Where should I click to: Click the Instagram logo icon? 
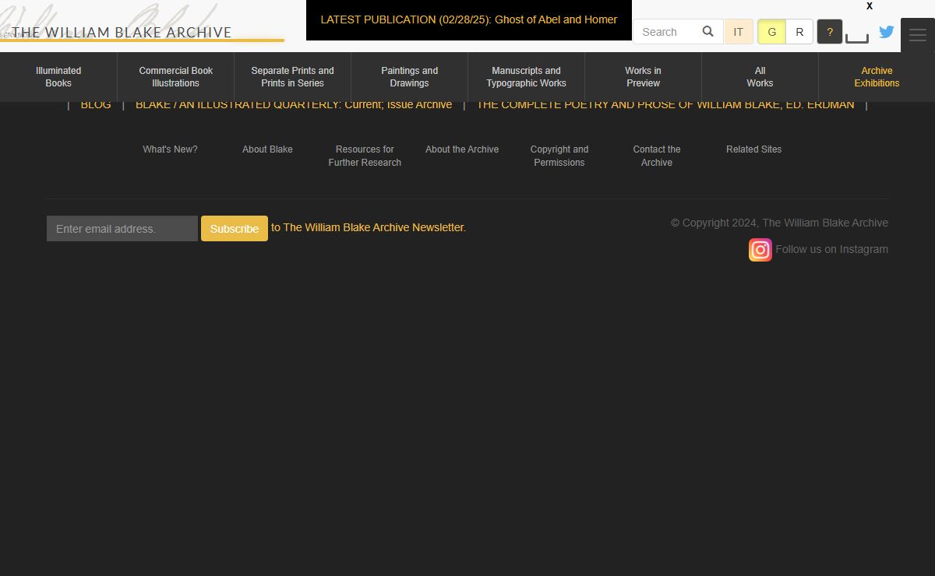(760, 250)
